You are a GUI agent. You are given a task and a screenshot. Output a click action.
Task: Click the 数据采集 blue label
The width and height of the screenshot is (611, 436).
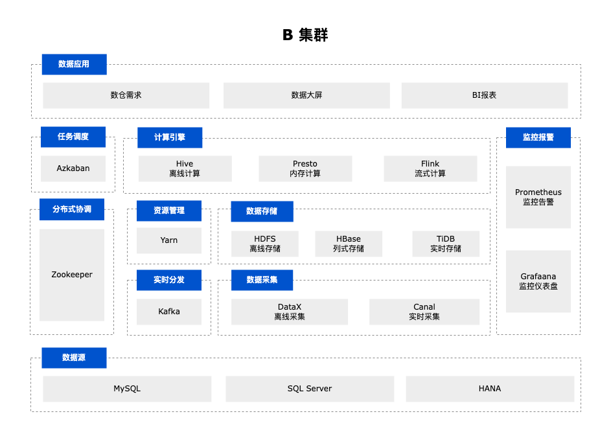coord(262,280)
